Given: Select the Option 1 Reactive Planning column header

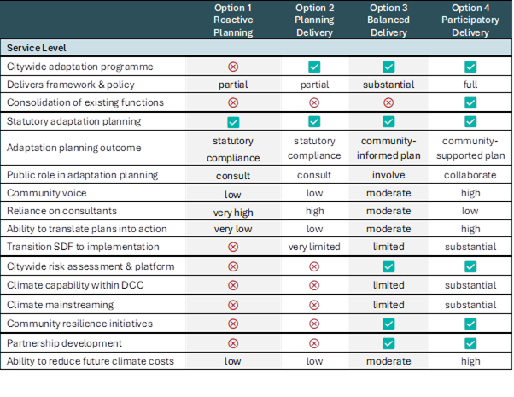Looking at the screenshot, I should [233, 20].
